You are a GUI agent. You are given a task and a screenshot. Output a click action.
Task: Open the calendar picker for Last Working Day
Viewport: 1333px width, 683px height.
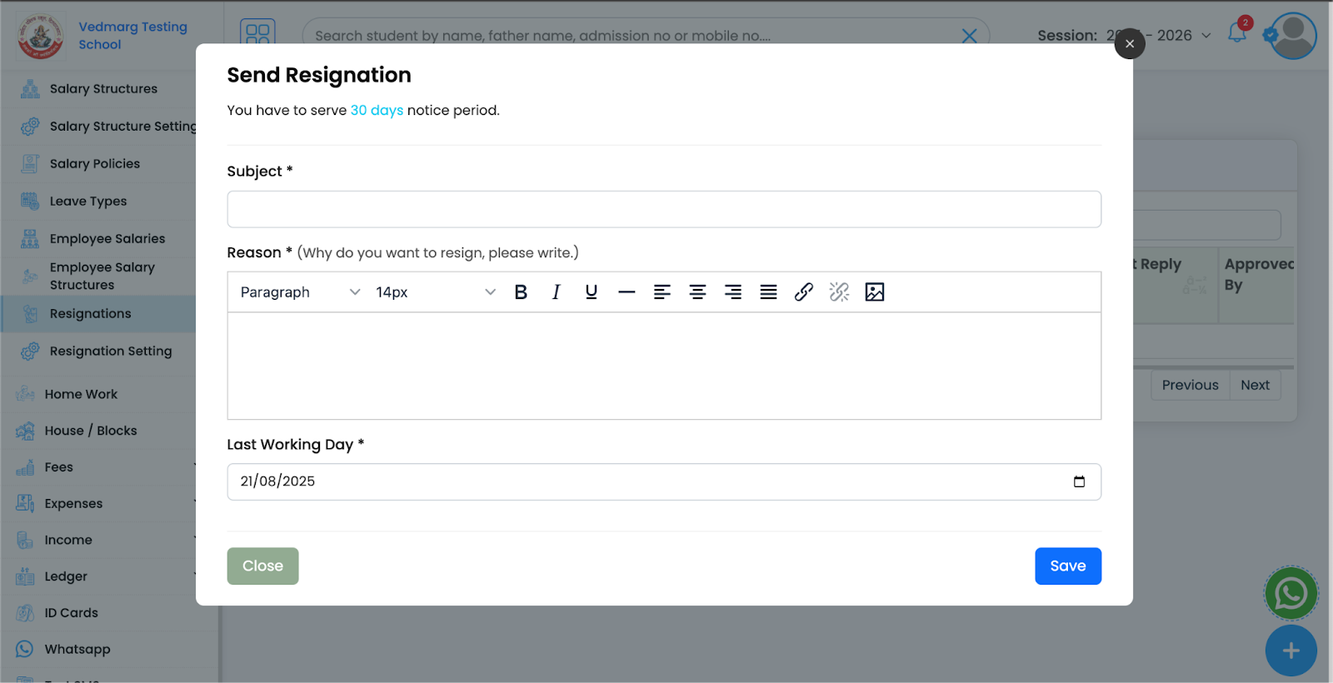tap(1079, 481)
